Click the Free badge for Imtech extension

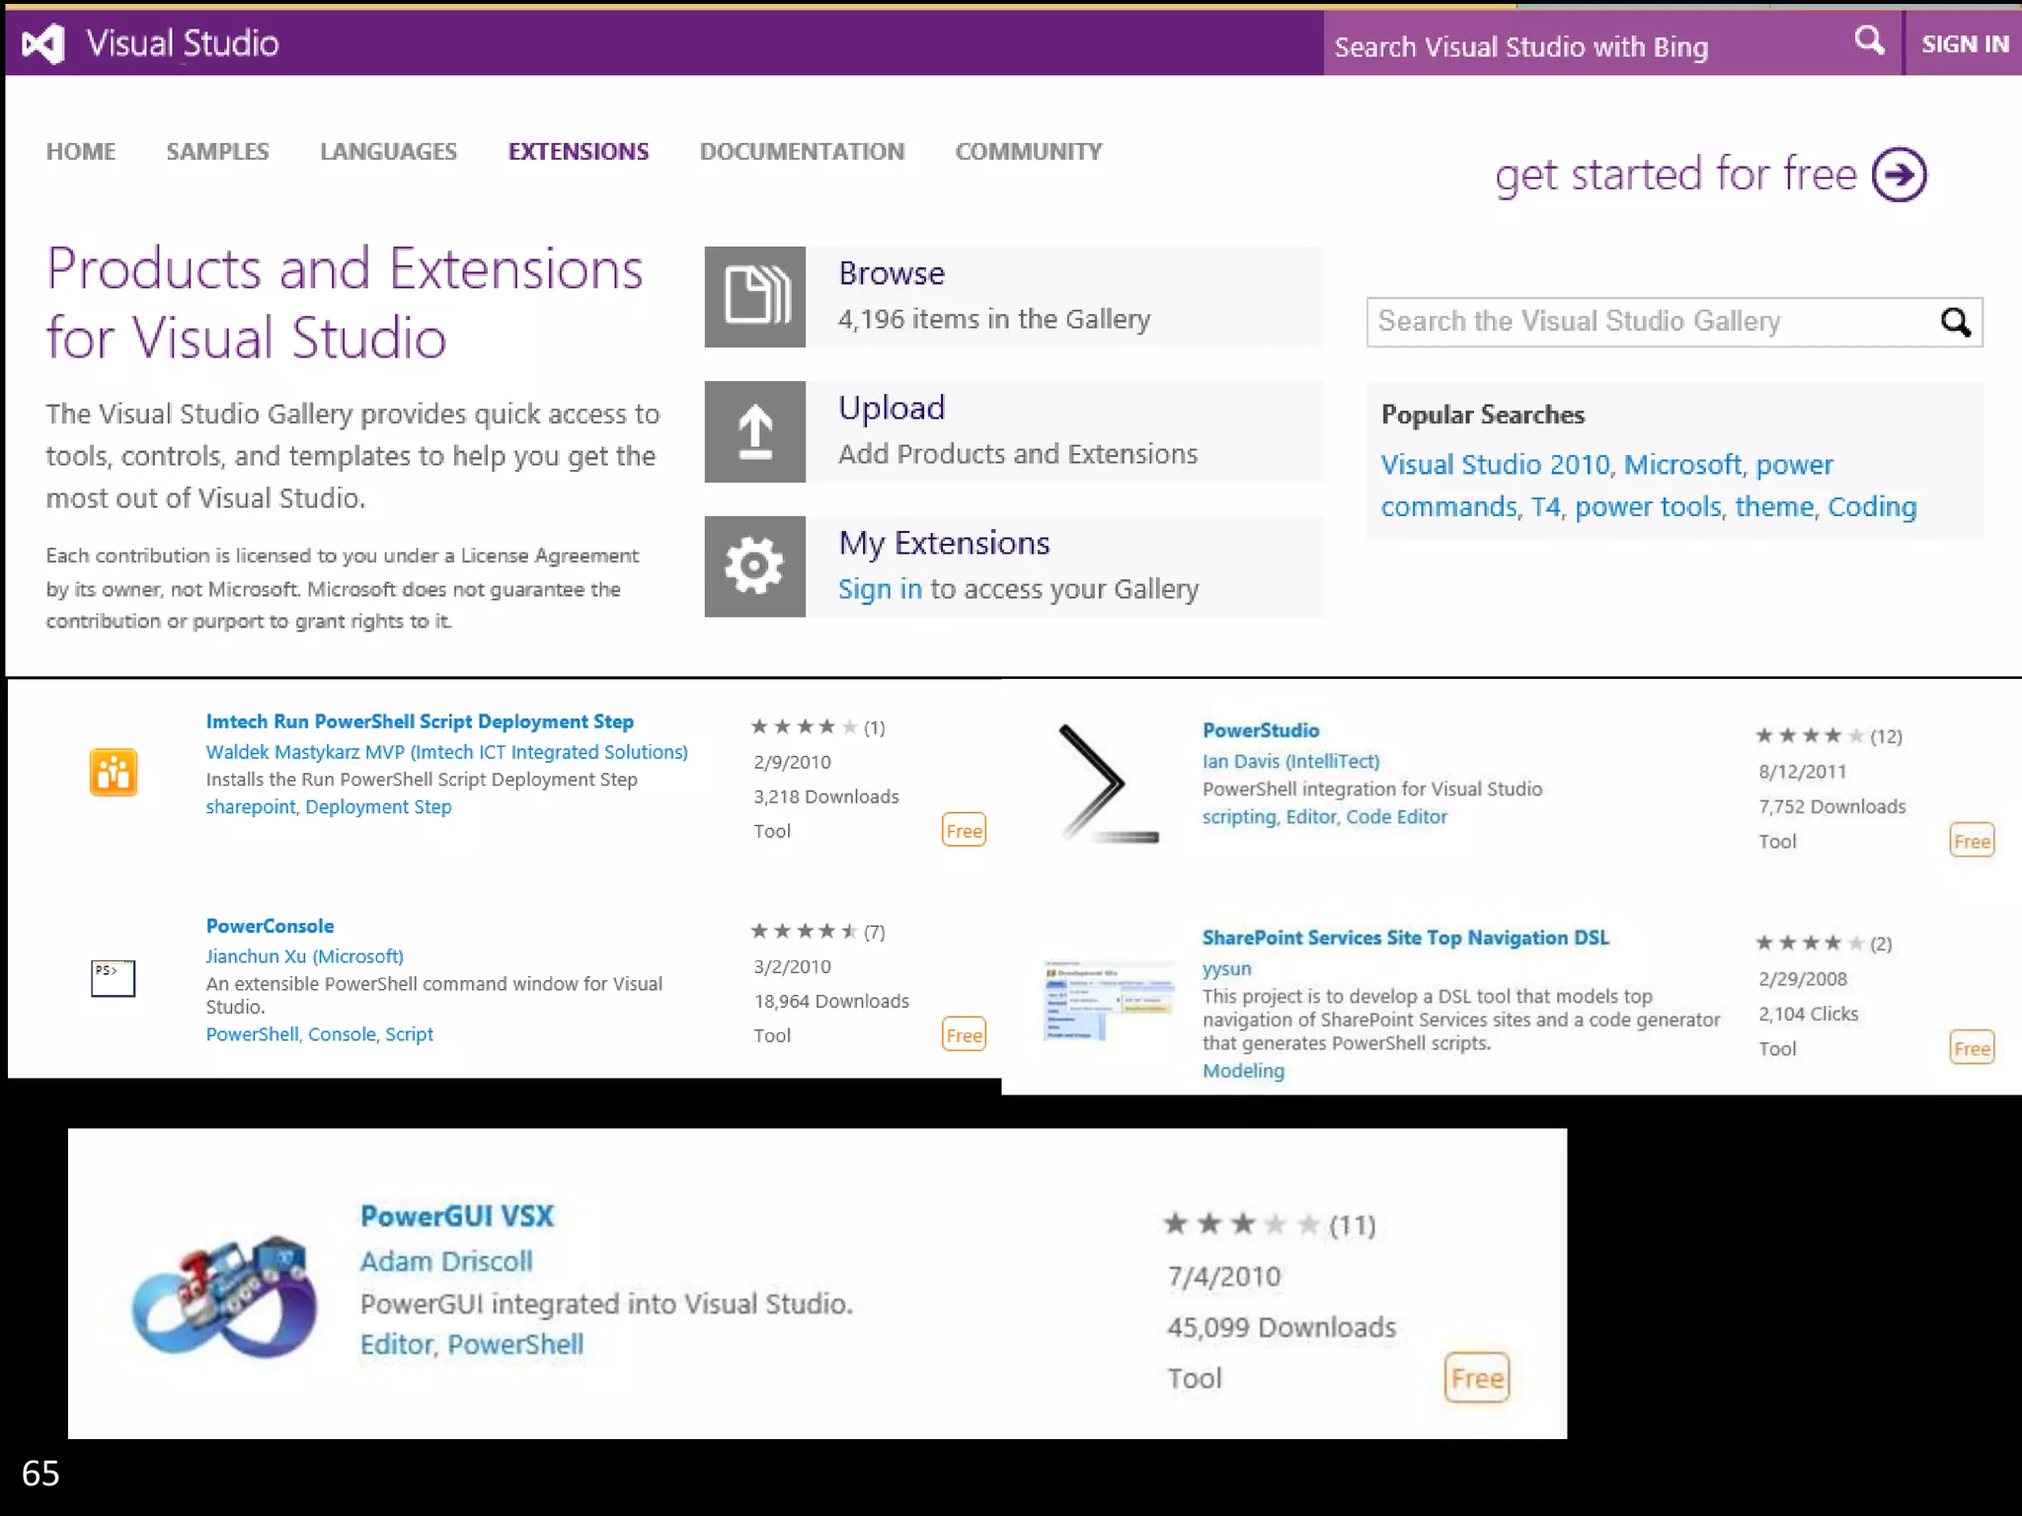tap(964, 831)
